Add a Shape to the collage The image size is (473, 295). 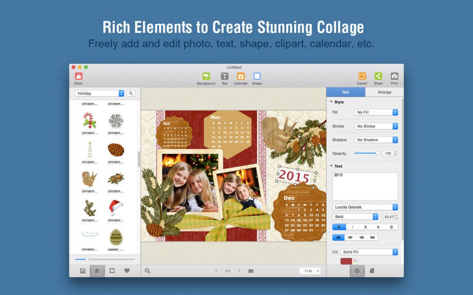[x=257, y=77]
